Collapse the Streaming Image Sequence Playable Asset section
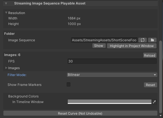The width and height of the screenshot is (163, 118). pos(6,4)
